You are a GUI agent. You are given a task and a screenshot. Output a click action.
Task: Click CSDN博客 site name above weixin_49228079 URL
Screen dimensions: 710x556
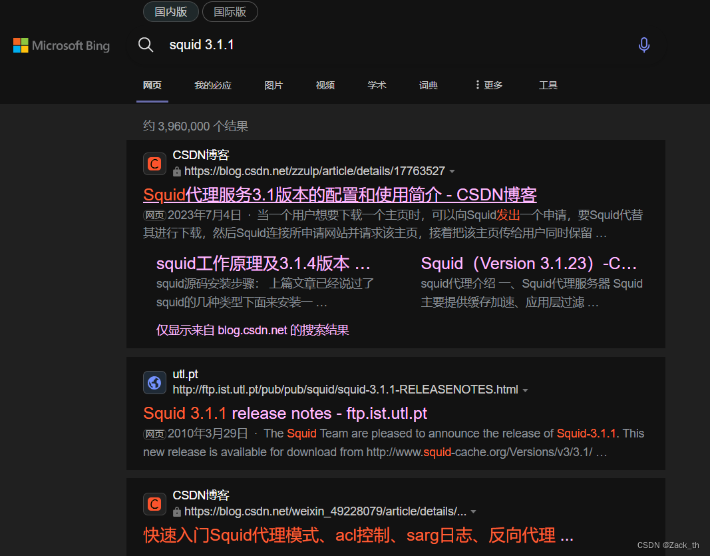tap(201, 495)
